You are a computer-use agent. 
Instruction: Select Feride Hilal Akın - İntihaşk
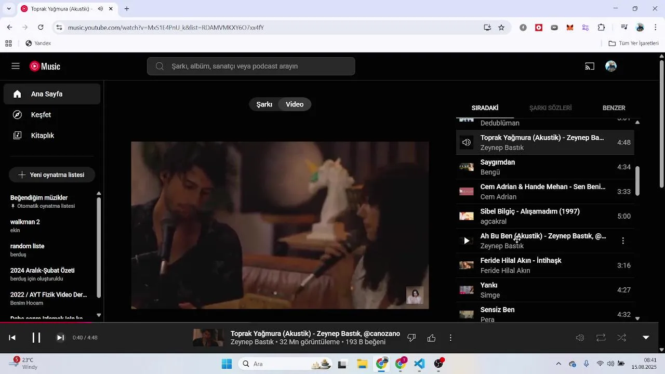point(545,265)
